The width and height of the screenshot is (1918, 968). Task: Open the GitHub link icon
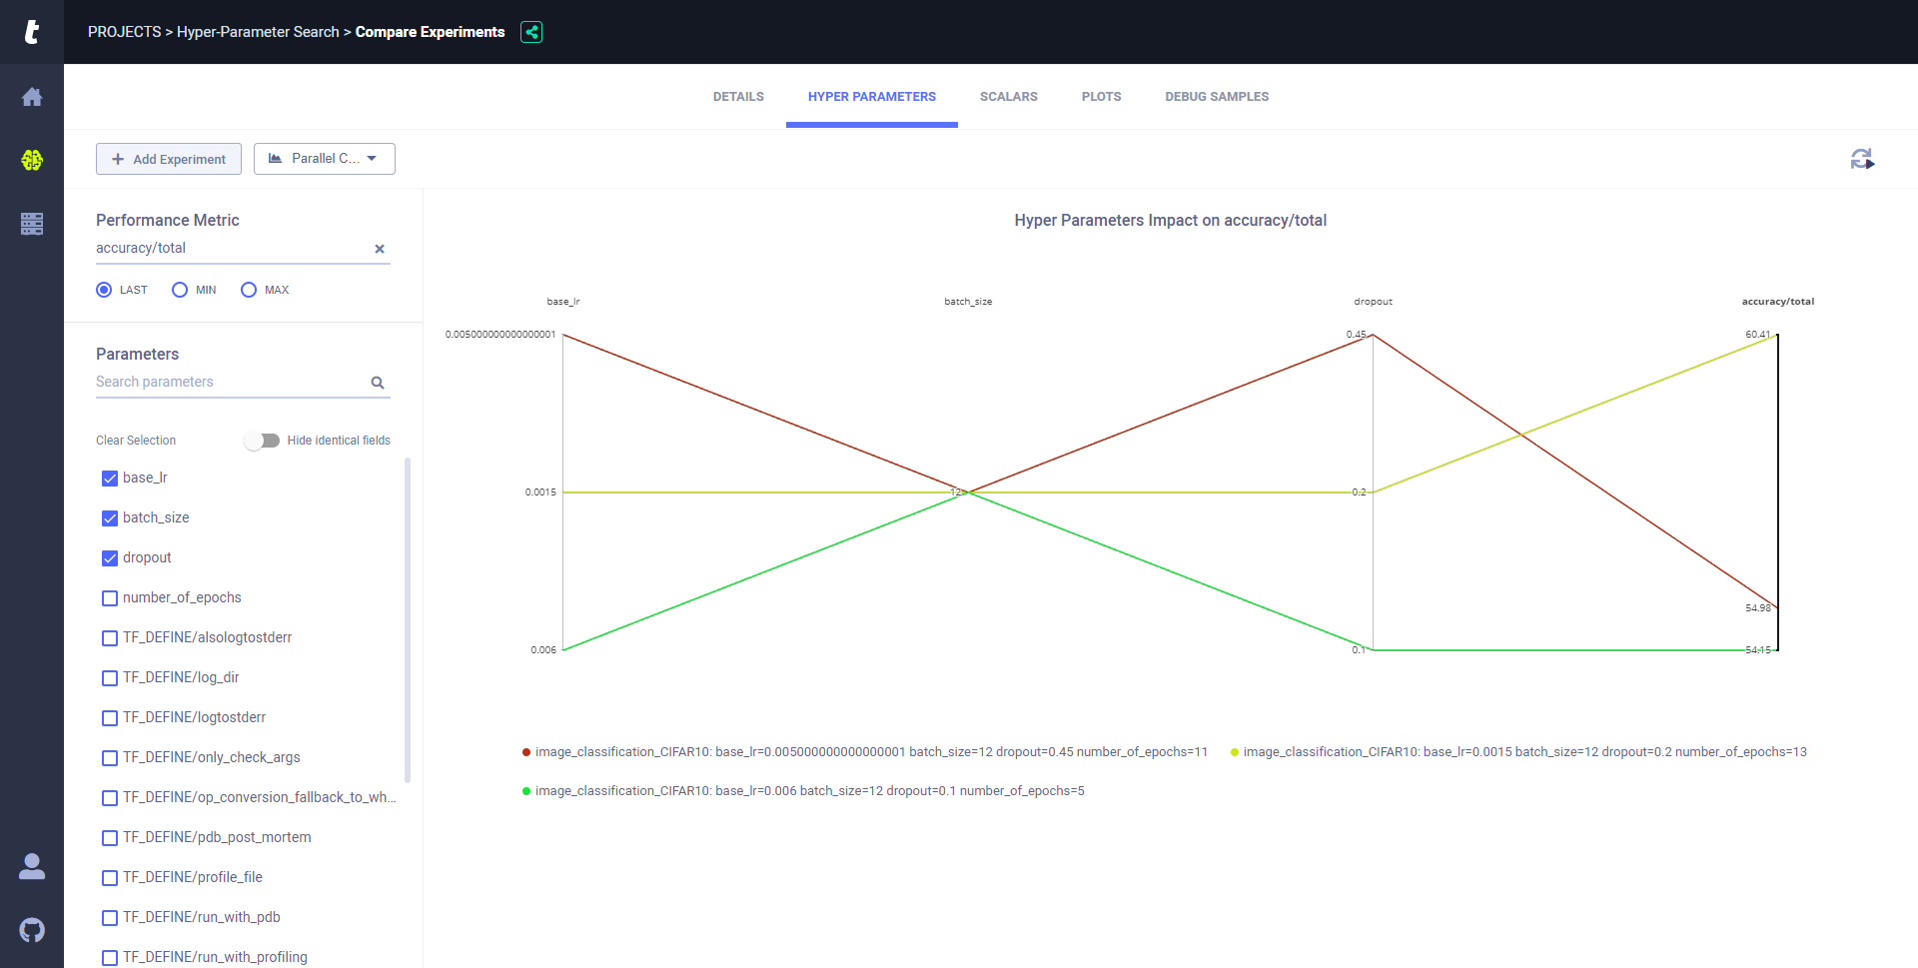(x=32, y=930)
